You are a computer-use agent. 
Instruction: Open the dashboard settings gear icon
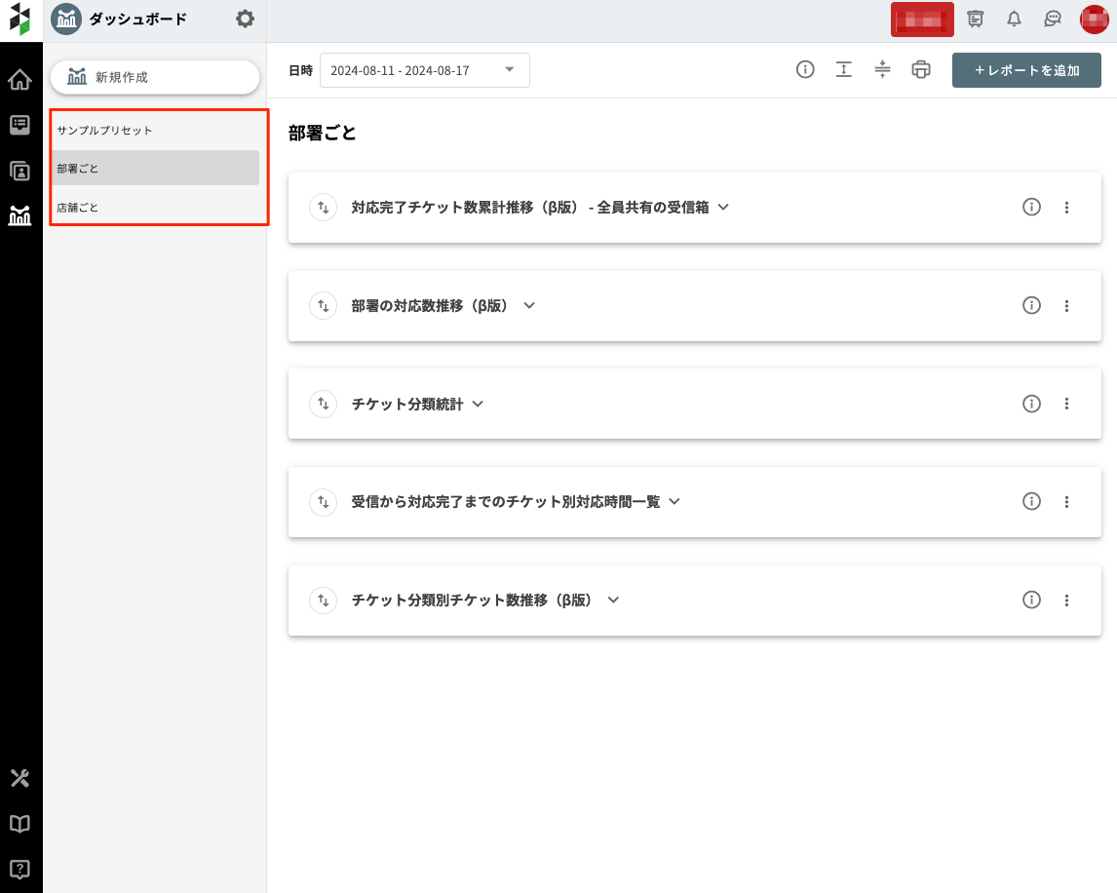[245, 19]
